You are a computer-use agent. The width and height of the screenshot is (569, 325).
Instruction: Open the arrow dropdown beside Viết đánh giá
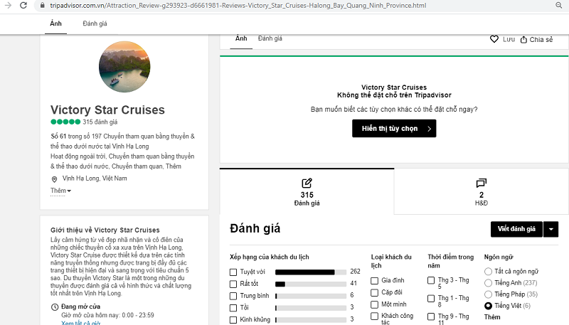click(551, 229)
